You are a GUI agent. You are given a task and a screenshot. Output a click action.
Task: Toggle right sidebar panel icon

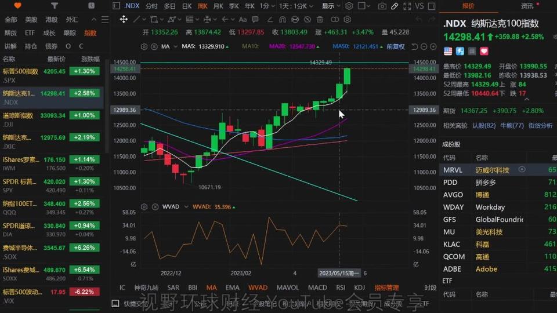coord(432,6)
